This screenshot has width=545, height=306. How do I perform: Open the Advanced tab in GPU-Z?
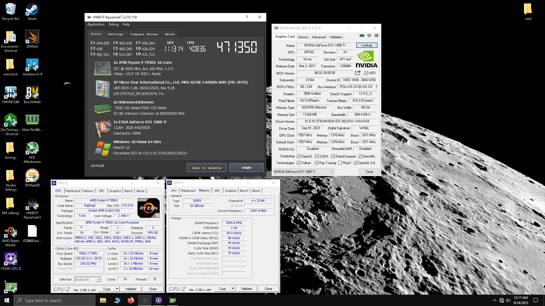coord(319,37)
